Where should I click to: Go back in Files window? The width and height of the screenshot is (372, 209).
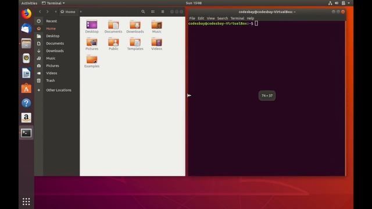click(x=40, y=12)
